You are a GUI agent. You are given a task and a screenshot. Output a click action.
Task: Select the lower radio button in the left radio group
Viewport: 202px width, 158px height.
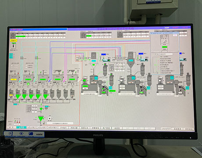coord(12,68)
